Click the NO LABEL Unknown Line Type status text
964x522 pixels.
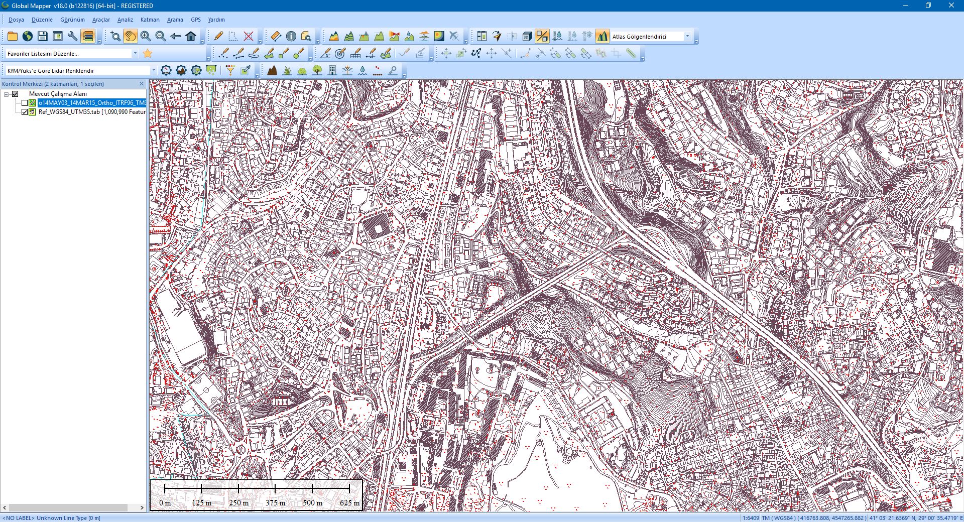coord(51,518)
